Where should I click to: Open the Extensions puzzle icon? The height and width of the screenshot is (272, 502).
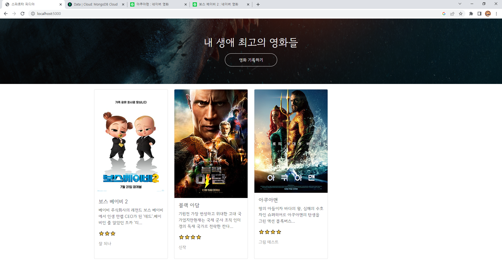(x=471, y=14)
